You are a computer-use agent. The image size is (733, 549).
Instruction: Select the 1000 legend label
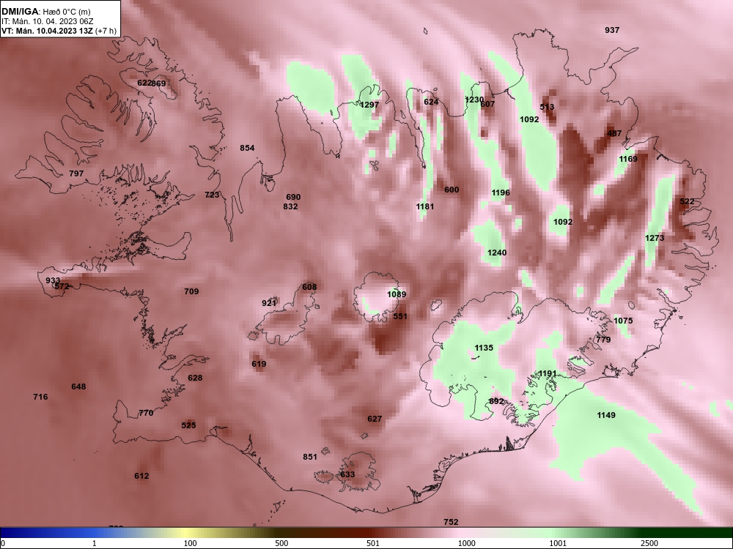pos(467,543)
